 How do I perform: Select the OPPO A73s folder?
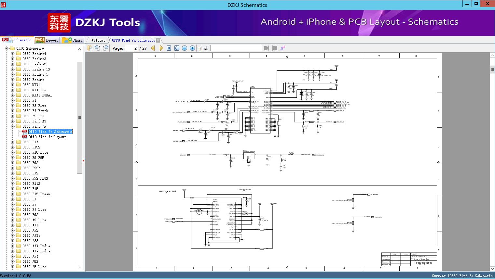(x=31, y=235)
